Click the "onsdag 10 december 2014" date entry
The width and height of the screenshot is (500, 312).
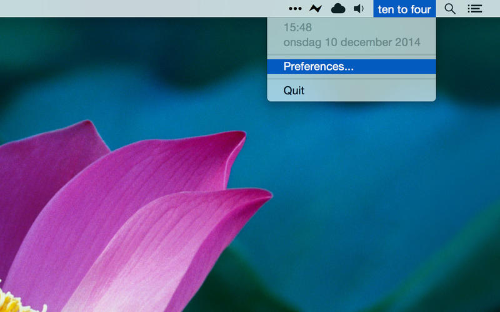(x=351, y=42)
